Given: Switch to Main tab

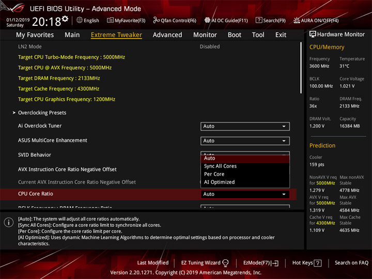Looking at the screenshot, I should (72, 35).
